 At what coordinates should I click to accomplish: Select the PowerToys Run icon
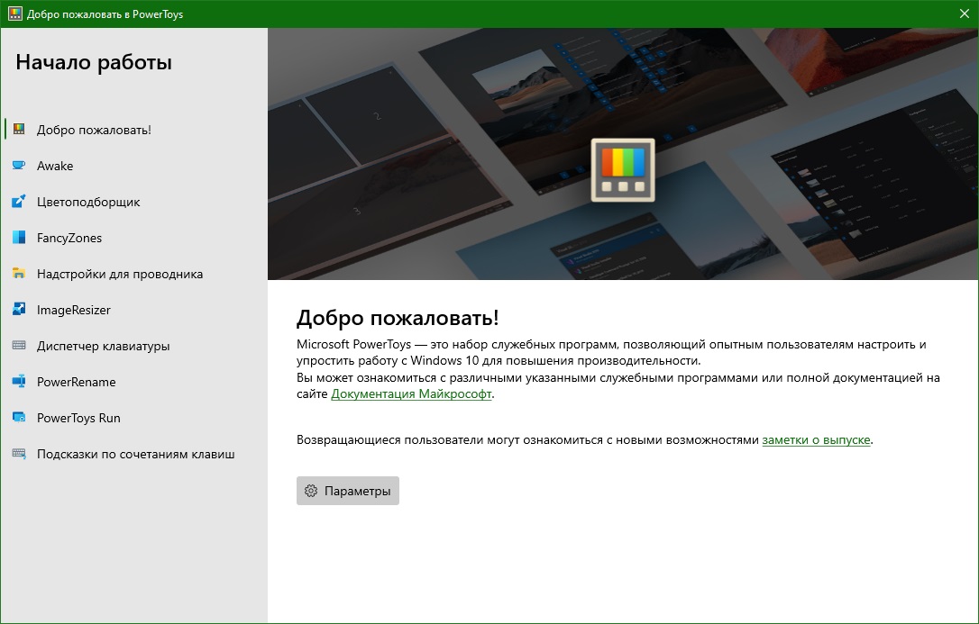22,418
